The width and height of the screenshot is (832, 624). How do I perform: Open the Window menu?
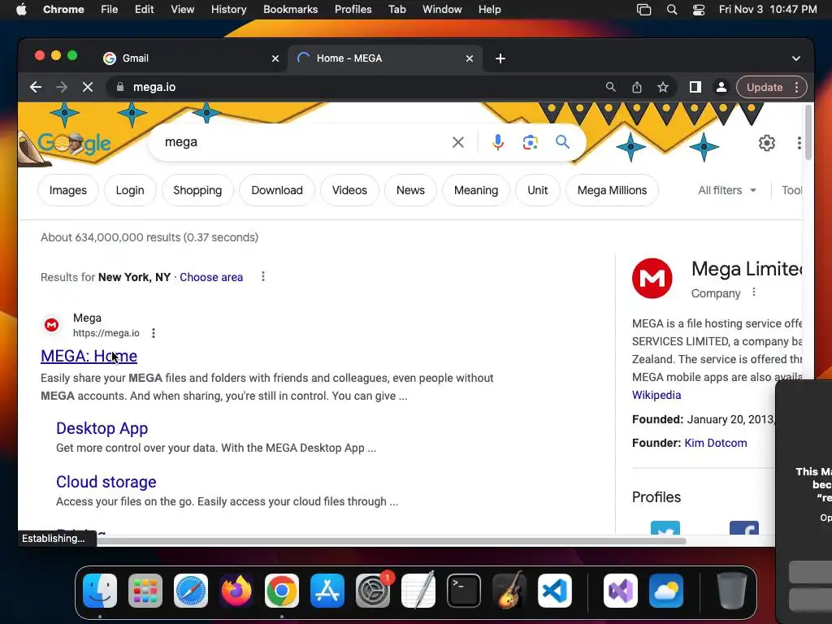tap(442, 10)
